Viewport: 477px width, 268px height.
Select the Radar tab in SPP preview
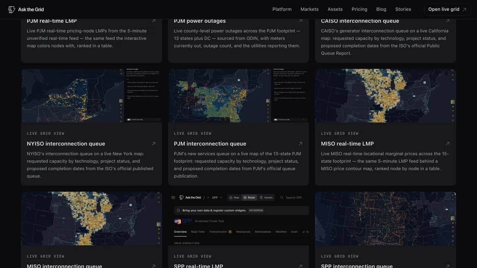tap(249, 198)
